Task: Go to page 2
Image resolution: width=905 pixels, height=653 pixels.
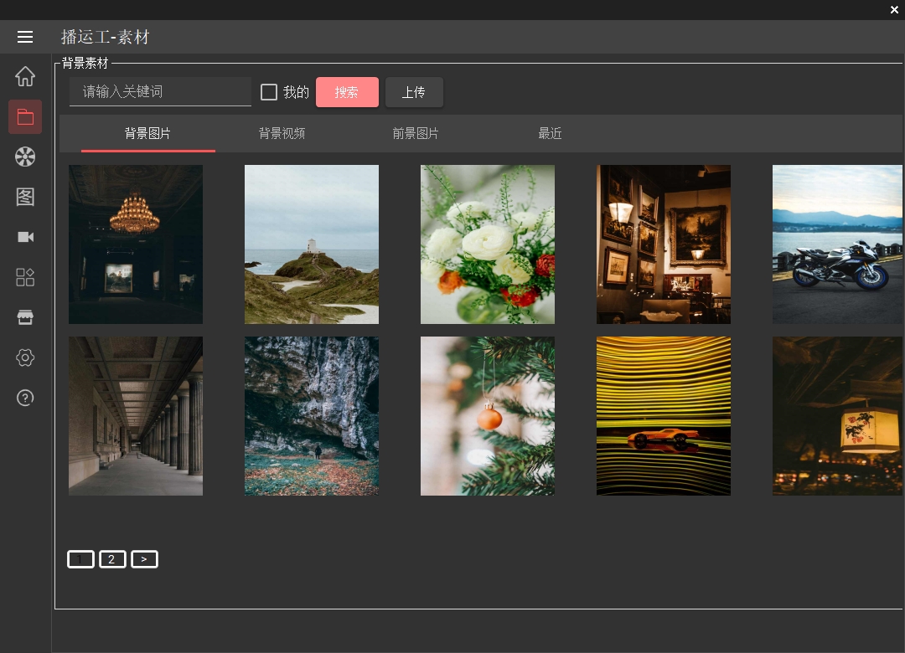Action: [x=112, y=559]
